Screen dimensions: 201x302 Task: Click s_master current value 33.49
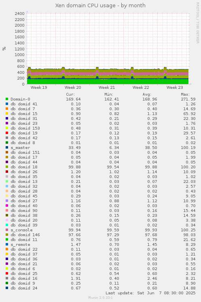[x=74, y=147]
